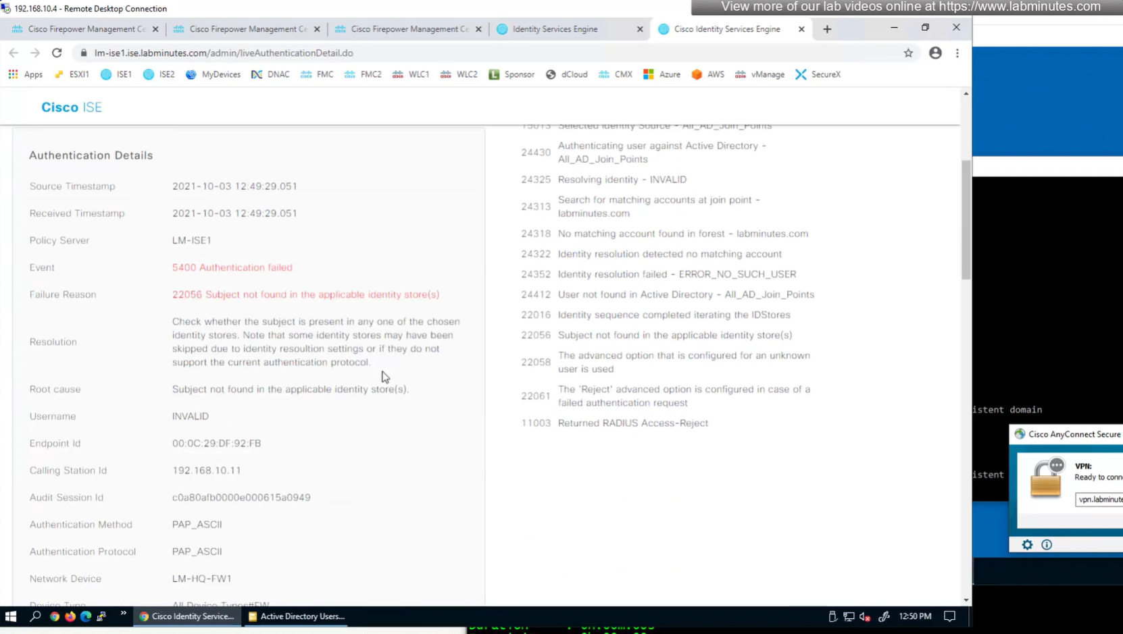Click the AnyConnect settings gear icon

tap(1027, 545)
